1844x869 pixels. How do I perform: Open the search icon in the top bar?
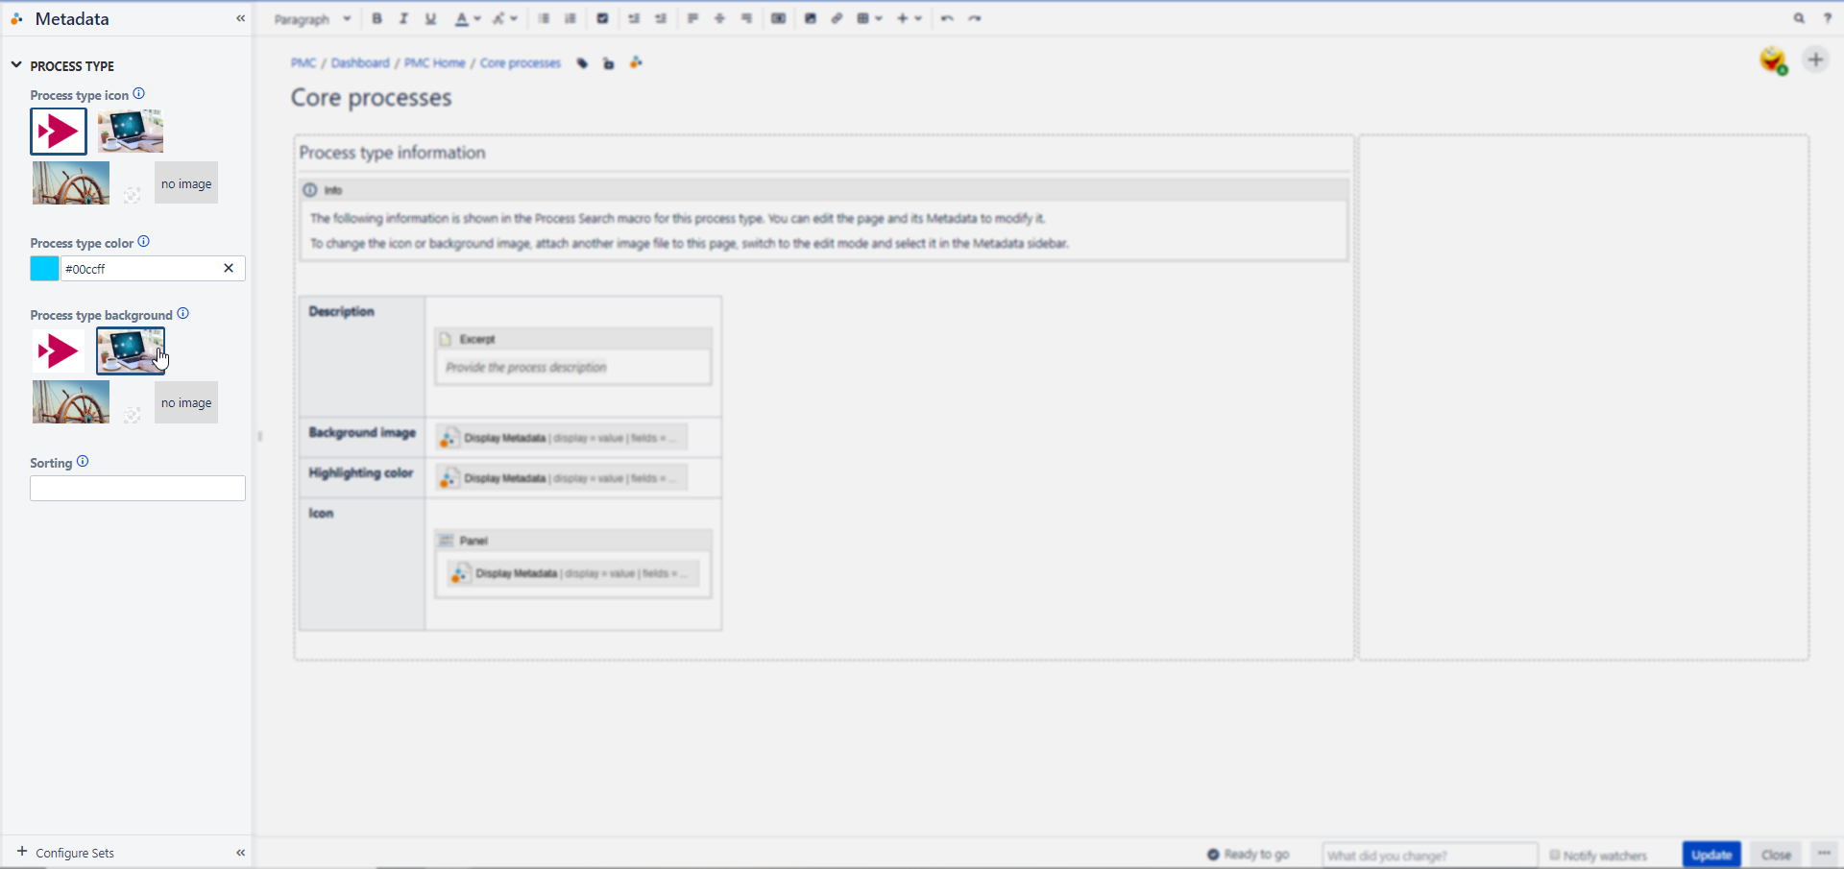click(1800, 18)
